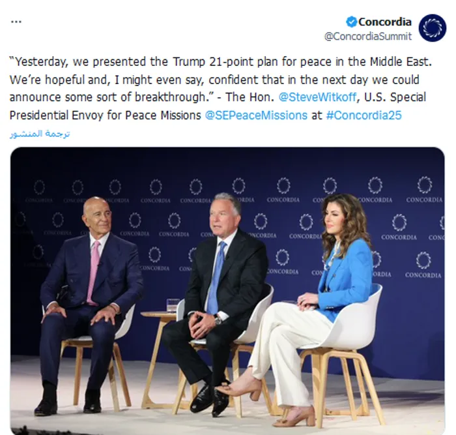
Task: Open the @ConcordiaSummit handle
Action: click(367, 37)
